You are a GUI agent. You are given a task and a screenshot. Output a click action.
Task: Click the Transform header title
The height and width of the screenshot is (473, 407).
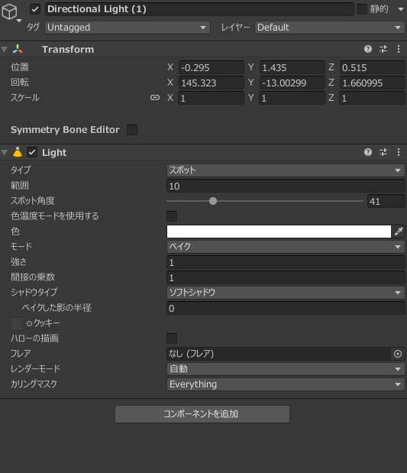click(x=68, y=50)
